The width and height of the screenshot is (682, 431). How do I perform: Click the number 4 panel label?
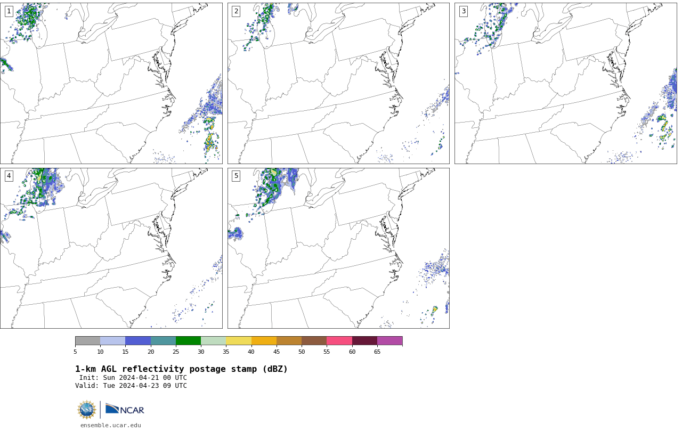9,176
